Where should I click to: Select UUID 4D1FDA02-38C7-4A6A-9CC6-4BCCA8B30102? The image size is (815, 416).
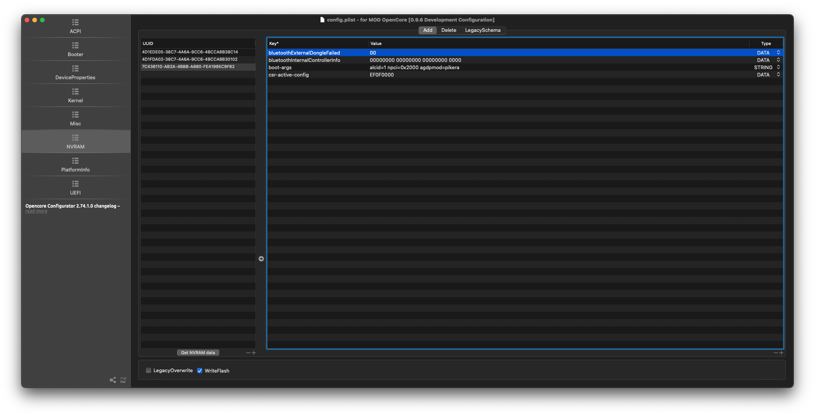(x=190, y=59)
